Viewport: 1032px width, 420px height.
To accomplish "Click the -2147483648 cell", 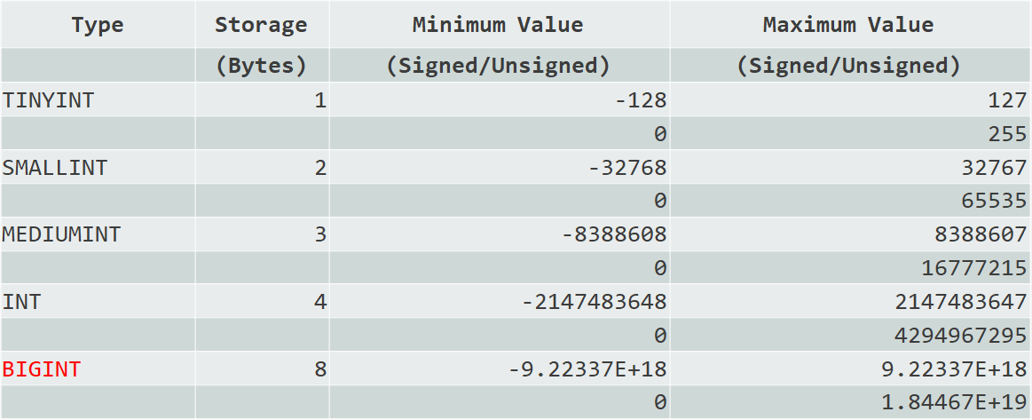I will click(595, 302).
